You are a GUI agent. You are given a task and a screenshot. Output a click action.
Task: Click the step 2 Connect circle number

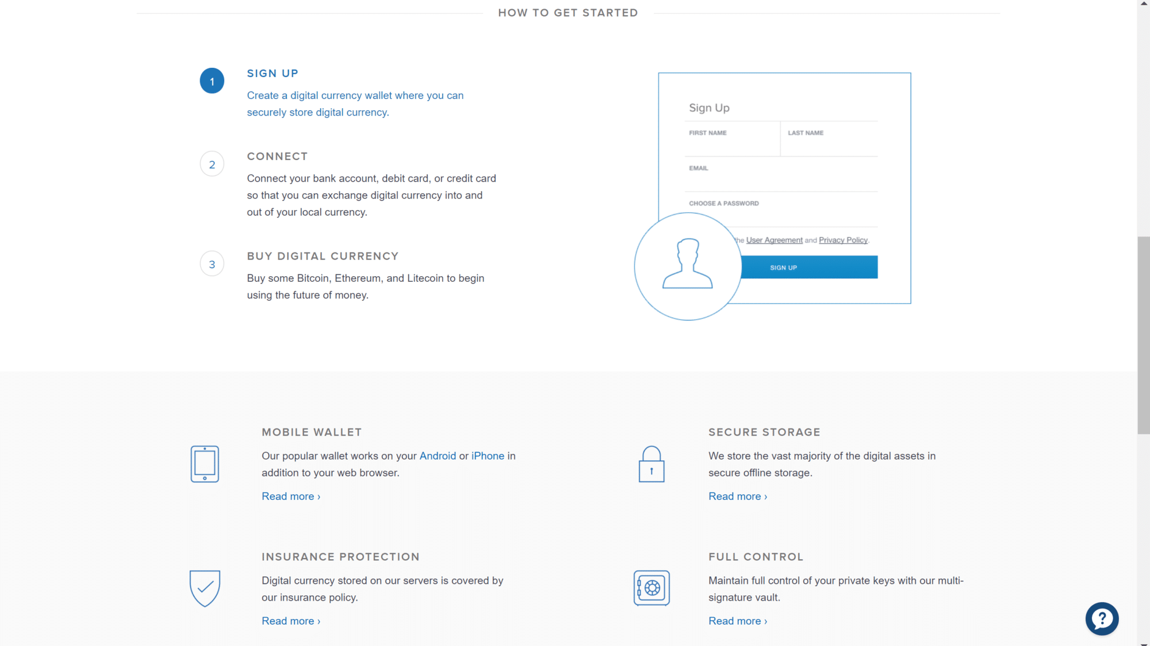pos(212,163)
